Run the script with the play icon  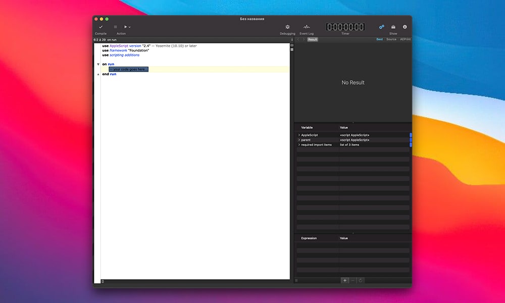click(125, 27)
